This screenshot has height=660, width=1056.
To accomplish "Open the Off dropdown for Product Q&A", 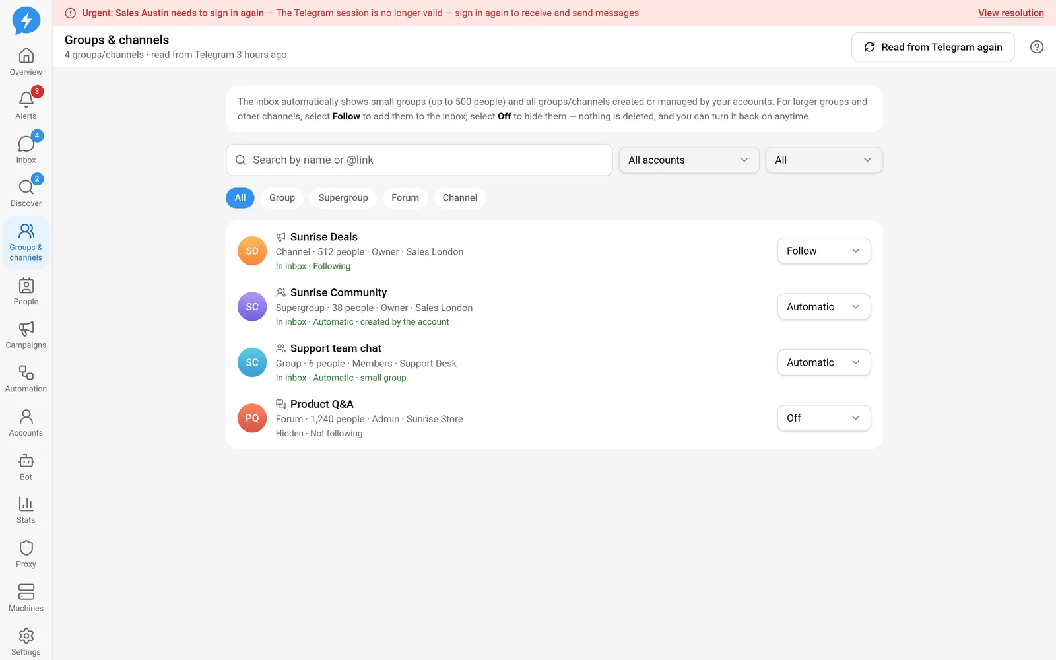I will (824, 418).
